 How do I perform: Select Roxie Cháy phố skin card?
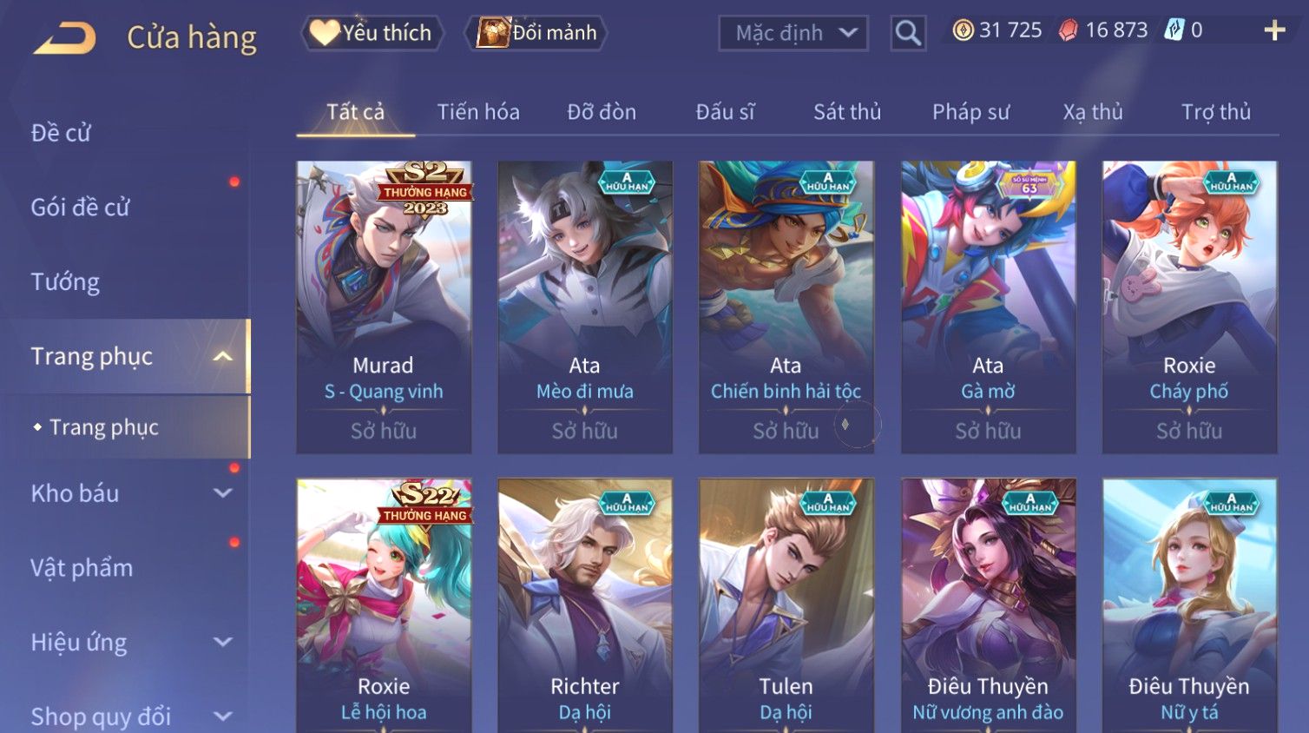click(x=1189, y=307)
